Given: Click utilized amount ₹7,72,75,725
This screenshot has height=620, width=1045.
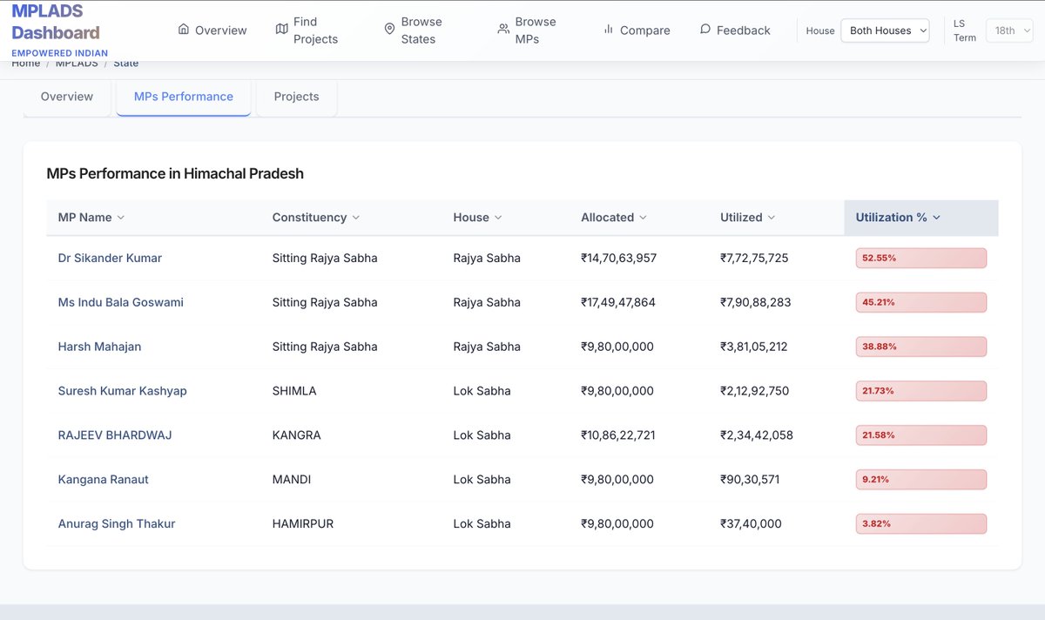Looking at the screenshot, I should coord(754,258).
